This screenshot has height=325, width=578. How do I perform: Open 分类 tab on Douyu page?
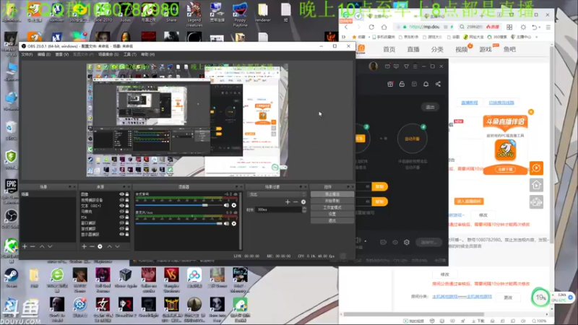437,49
